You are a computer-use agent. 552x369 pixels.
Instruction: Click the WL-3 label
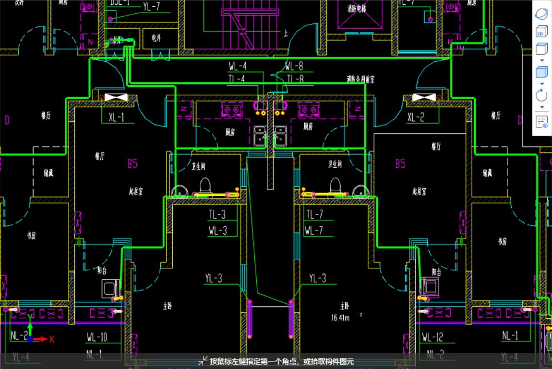218,231
